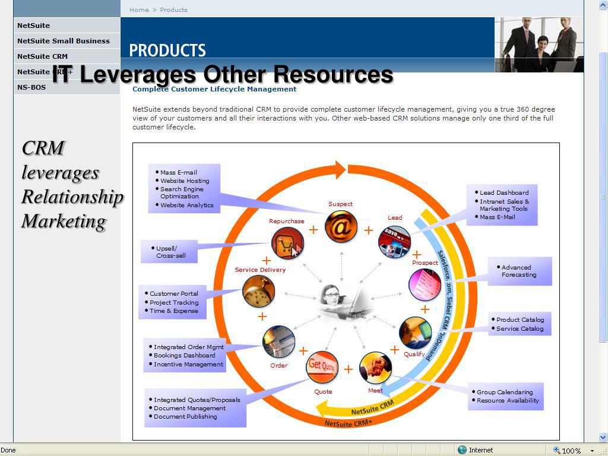Click 'Intranet Sales & Marketing Tools' bullet

coord(503,205)
